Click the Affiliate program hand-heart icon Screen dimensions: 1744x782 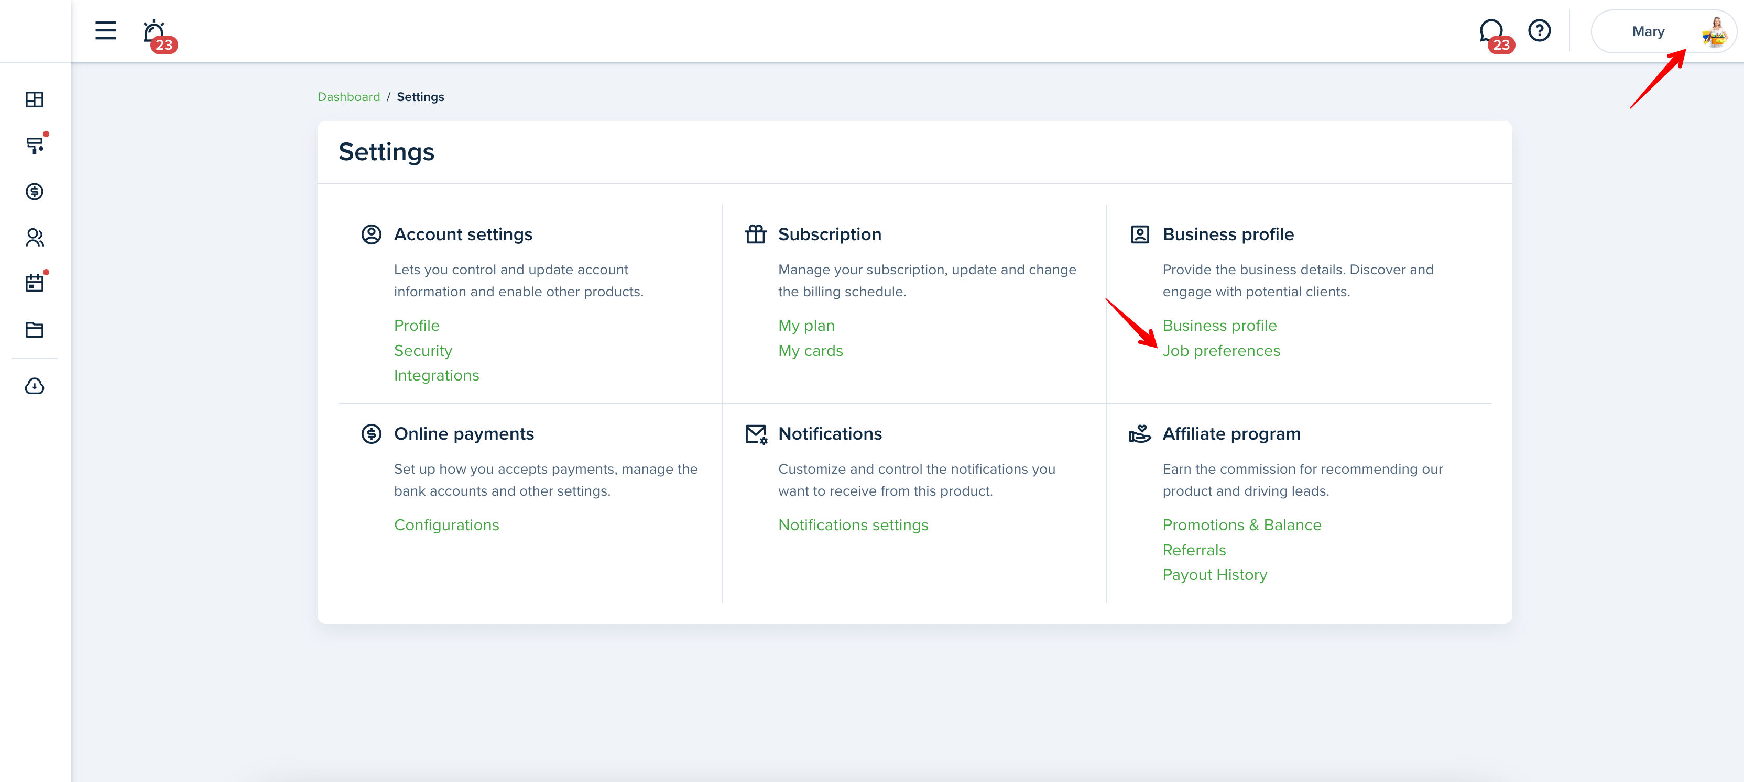click(1140, 433)
